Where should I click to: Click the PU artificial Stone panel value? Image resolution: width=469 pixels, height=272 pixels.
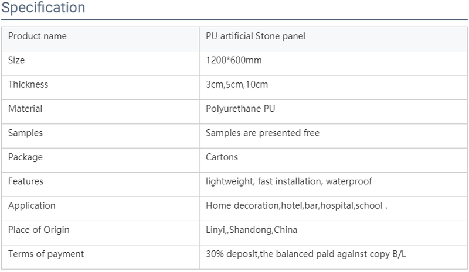[x=256, y=36]
